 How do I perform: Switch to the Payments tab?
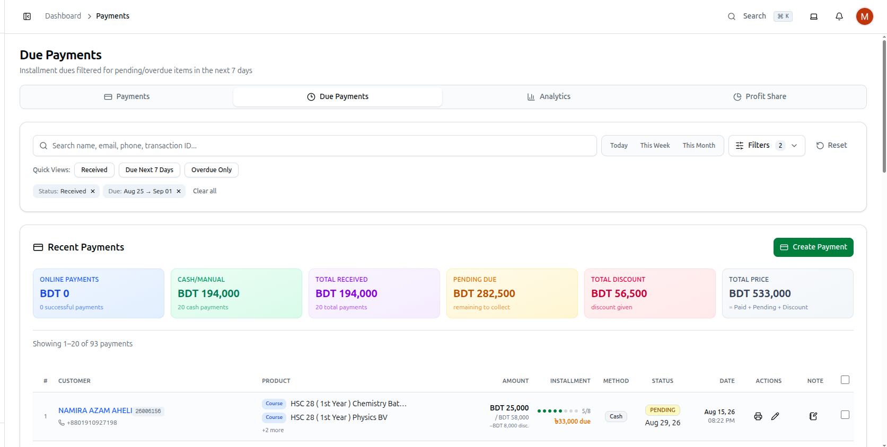127,96
